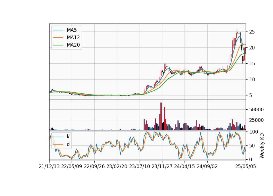Click the MA5 legend label

pyautogui.click(x=72, y=30)
